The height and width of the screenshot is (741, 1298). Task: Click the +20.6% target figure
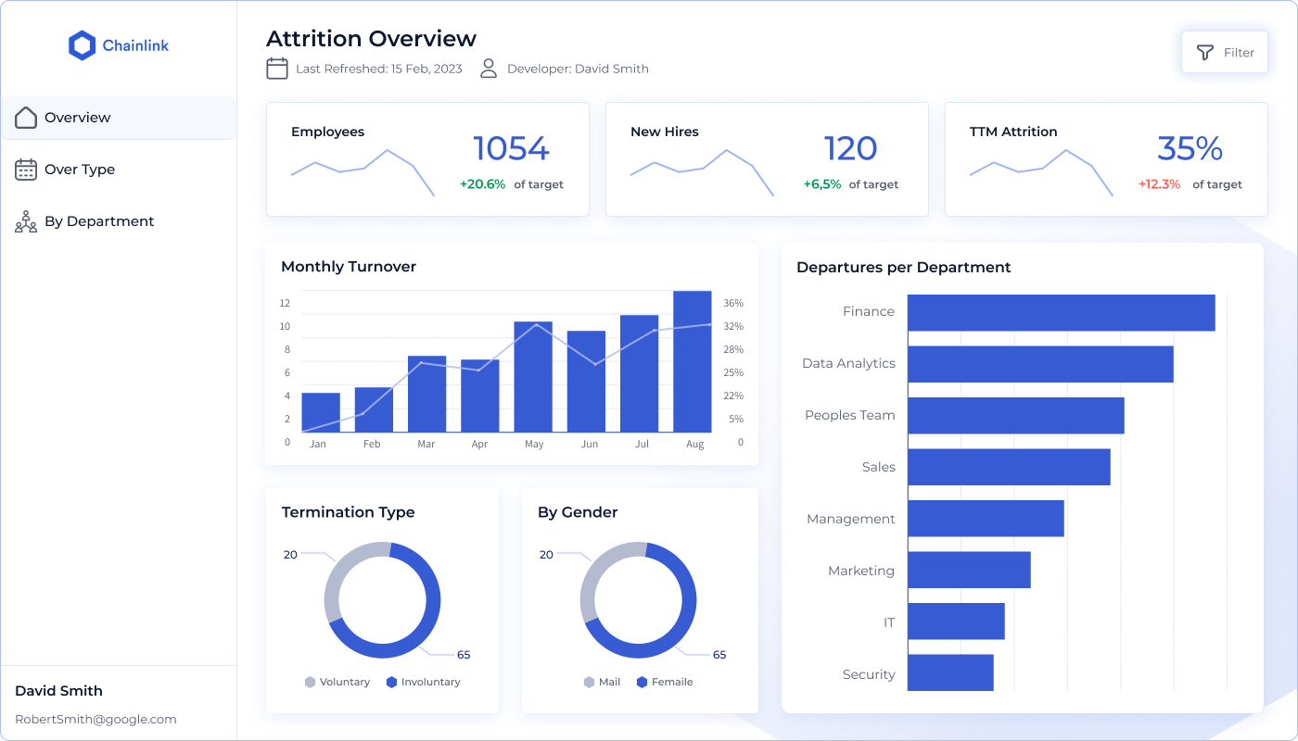483,184
